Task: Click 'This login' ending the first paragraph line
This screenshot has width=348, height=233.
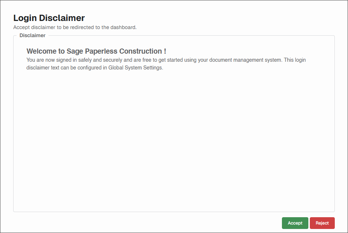Action: click(x=295, y=60)
